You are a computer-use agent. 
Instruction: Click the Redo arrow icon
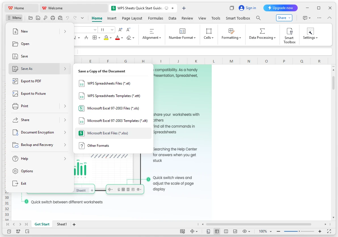click(75, 18)
